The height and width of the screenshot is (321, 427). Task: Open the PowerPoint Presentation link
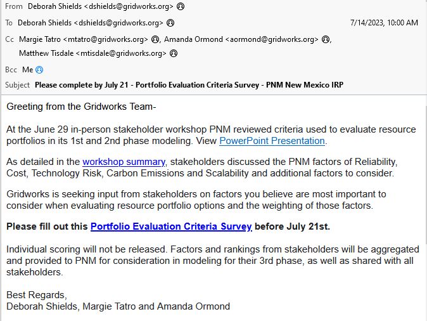click(272, 141)
